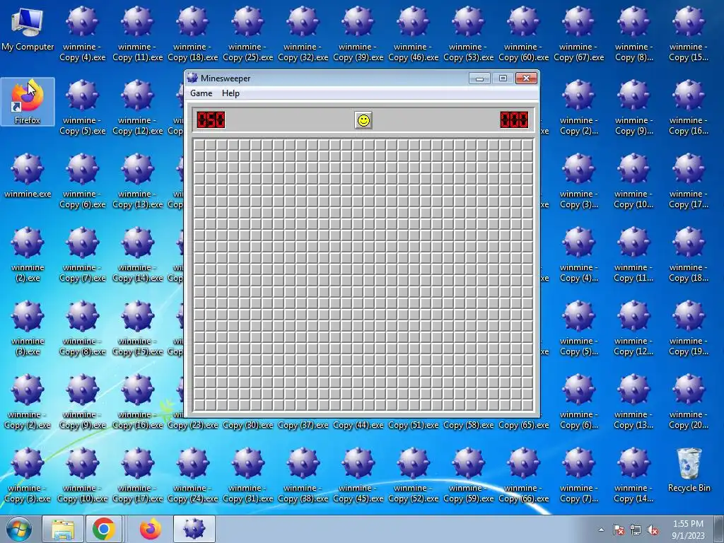This screenshot has height=543, width=724.
Task: Open the network status tray icon
Action: point(636,530)
